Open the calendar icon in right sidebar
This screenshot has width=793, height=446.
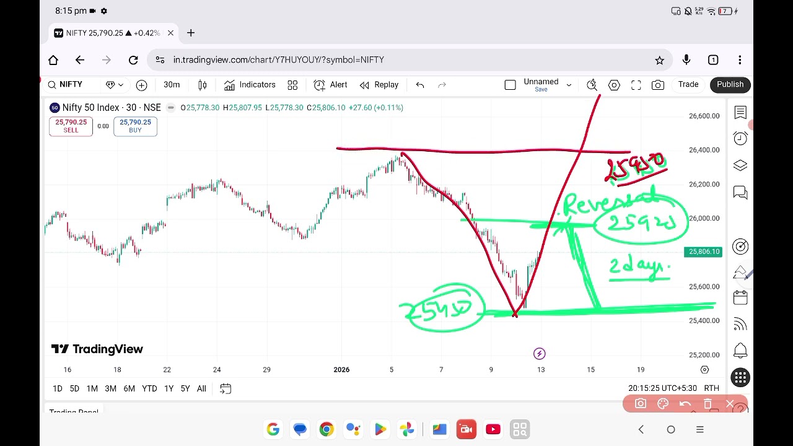coord(740,298)
